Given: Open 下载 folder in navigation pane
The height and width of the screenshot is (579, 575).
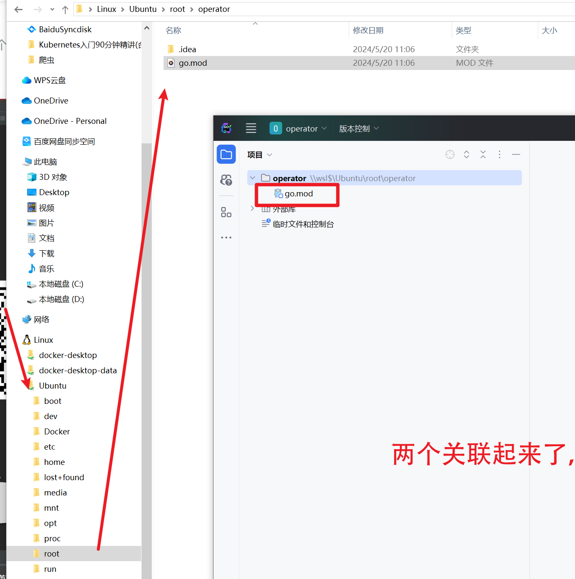Looking at the screenshot, I should tap(41, 253).
